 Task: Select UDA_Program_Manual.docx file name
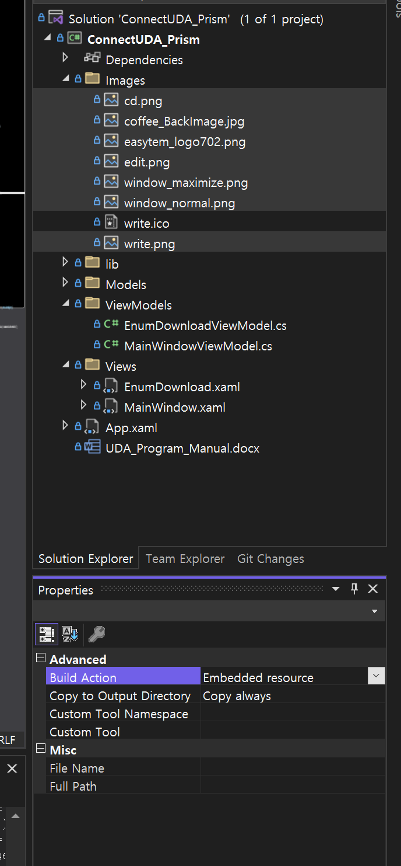(182, 448)
